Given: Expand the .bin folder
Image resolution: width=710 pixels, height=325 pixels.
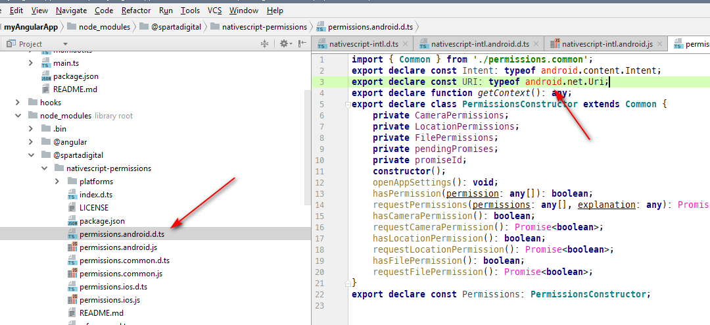Looking at the screenshot, I should (x=31, y=129).
